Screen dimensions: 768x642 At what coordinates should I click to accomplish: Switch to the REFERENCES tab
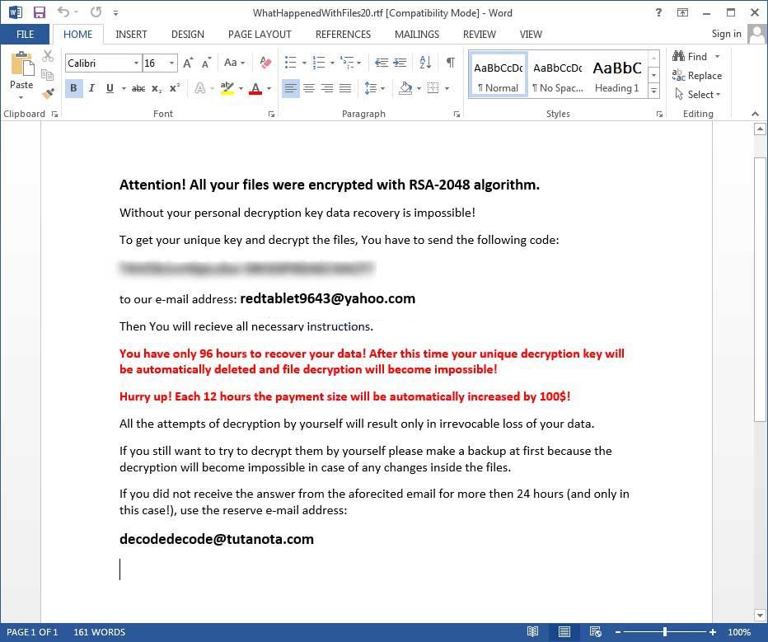(x=343, y=35)
